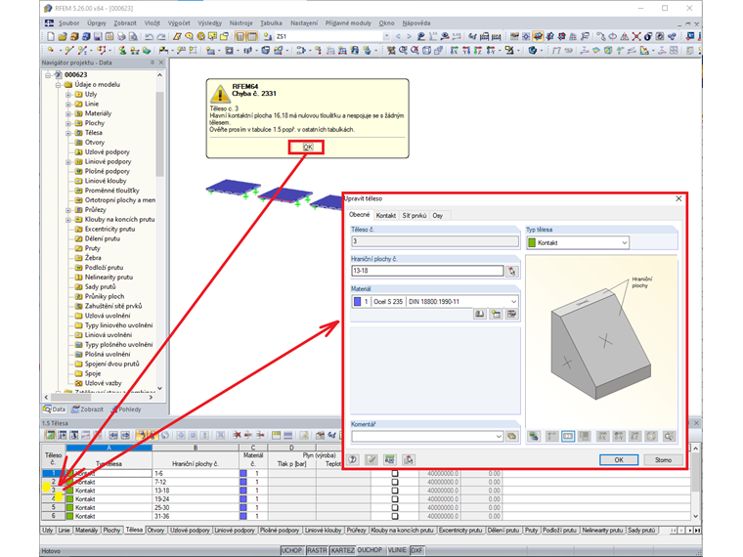
Task: Toggle checkbox in table row 1
Action: tap(395, 473)
